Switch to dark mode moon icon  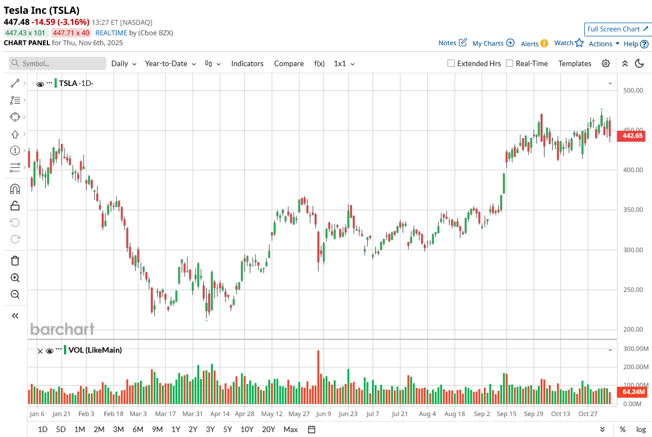[x=639, y=63]
